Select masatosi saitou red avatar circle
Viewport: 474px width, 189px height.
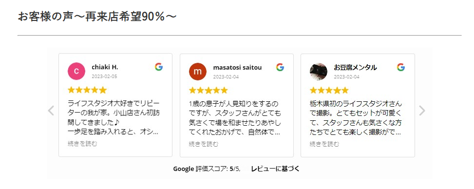click(198, 72)
